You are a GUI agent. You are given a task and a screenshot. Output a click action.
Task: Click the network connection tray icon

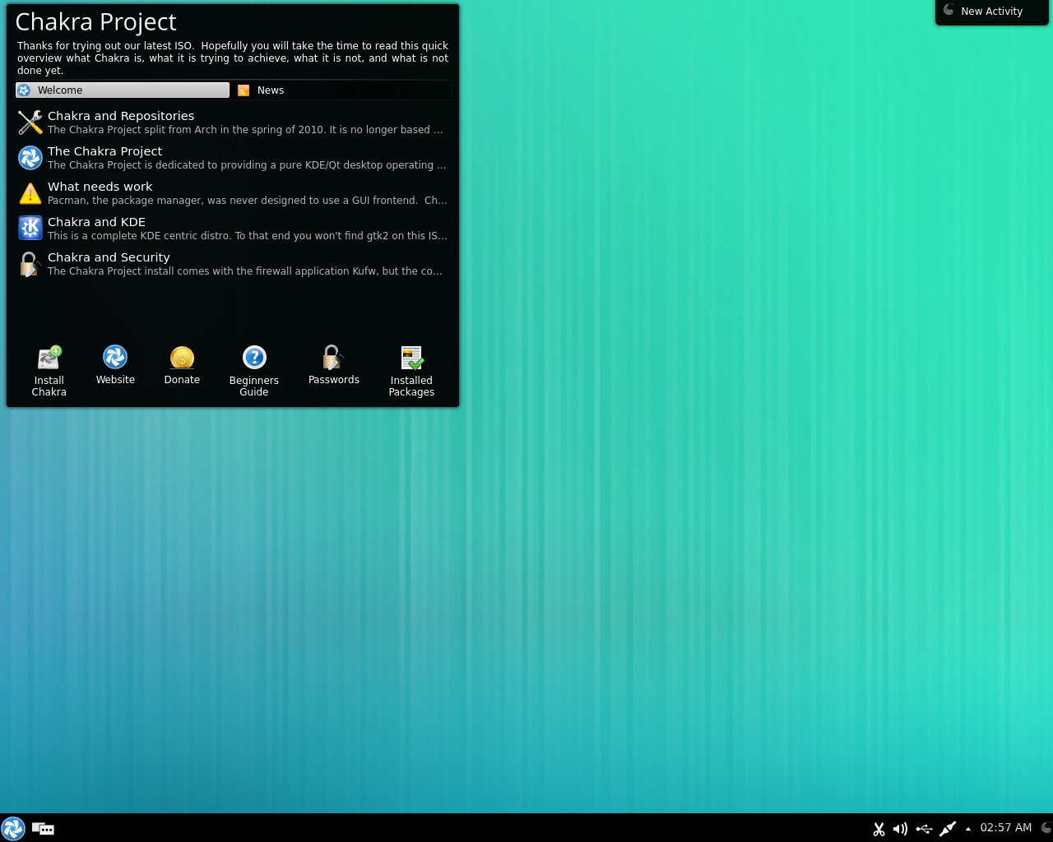[x=948, y=829]
